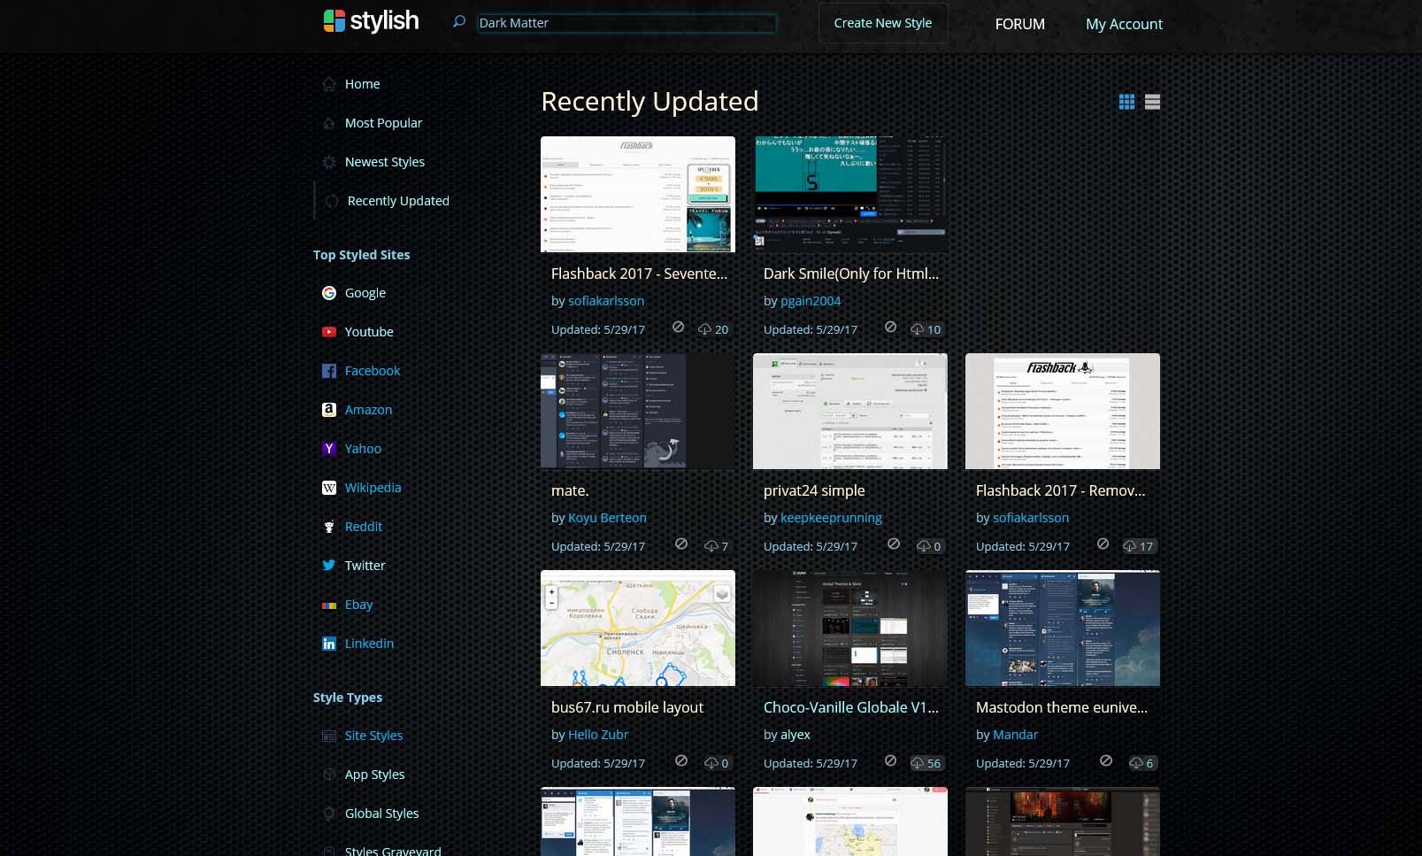Click the Reddit sidebar link
Image resolution: width=1422 pixels, height=856 pixels.
(364, 527)
